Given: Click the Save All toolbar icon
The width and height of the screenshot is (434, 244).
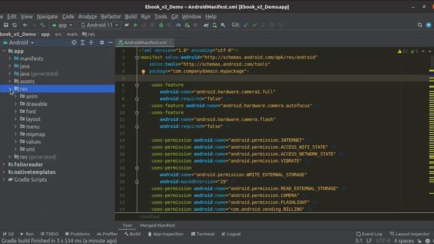Looking at the screenshot, I should [6, 25].
